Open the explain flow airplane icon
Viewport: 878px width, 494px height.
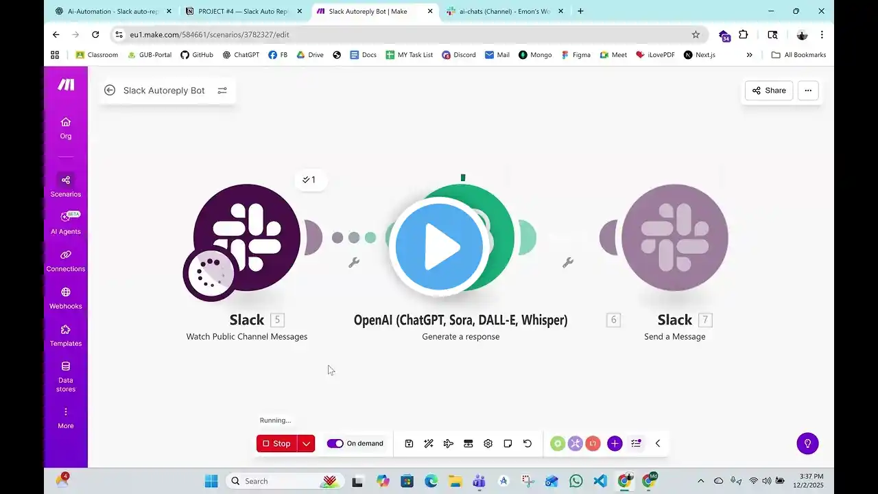pos(449,443)
